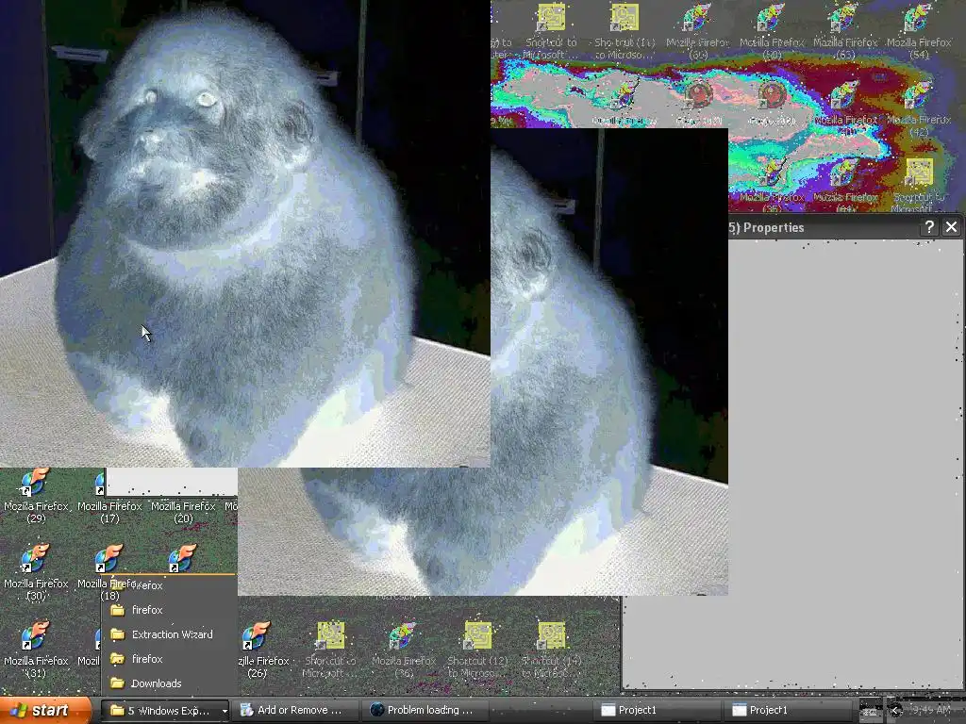Viewport: 966px width, 724px height.
Task: Select the Mozilla Firefox (18) desktop icon
Action: [108, 572]
